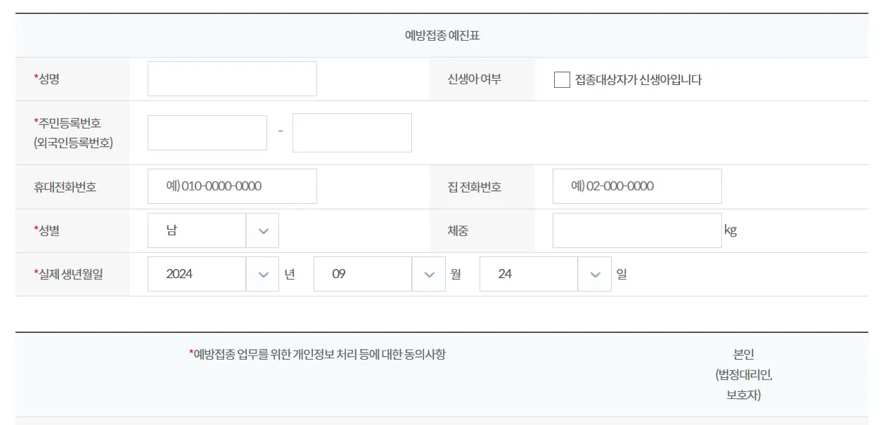Click the year selector chevron icon

coord(262,273)
